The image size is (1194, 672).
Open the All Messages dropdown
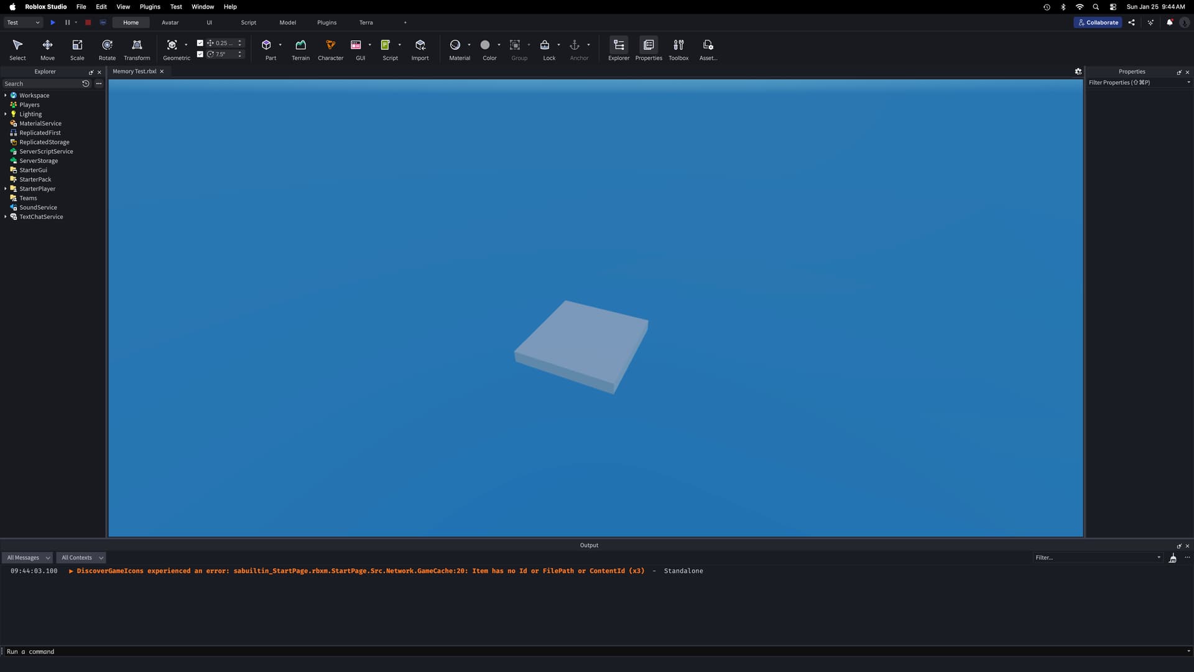(27, 558)
